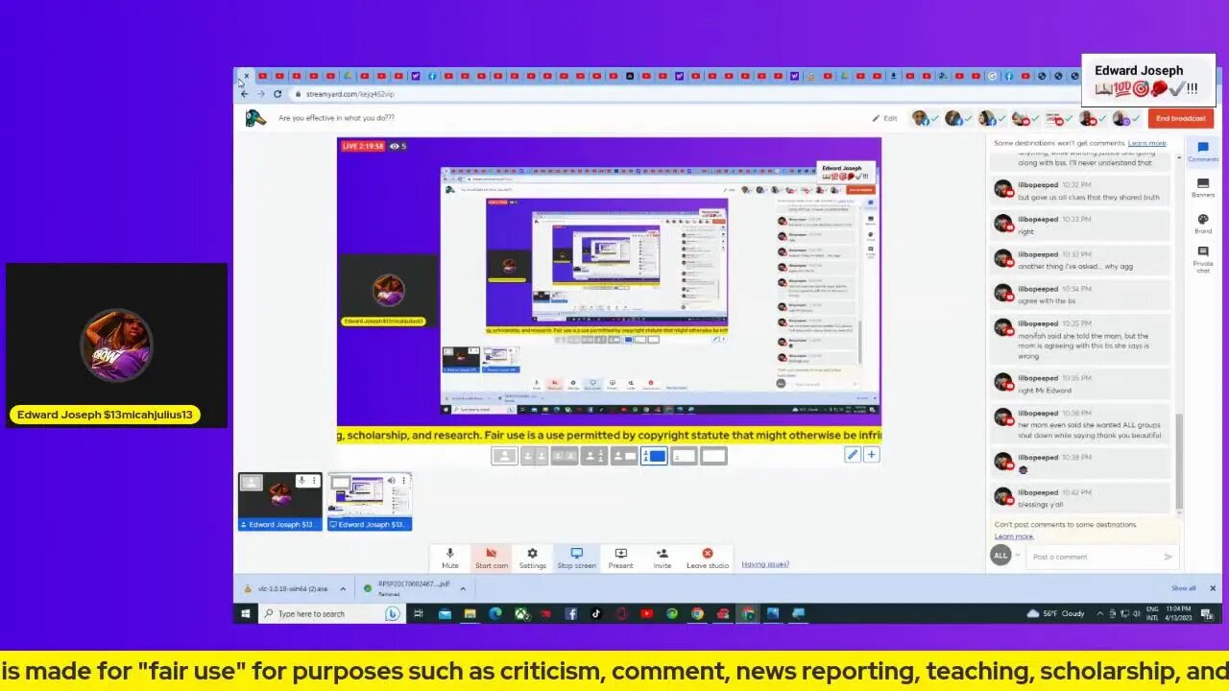Toggle audio on screen-share thumbnail
1229x691 pixels.
pos(392,481)
